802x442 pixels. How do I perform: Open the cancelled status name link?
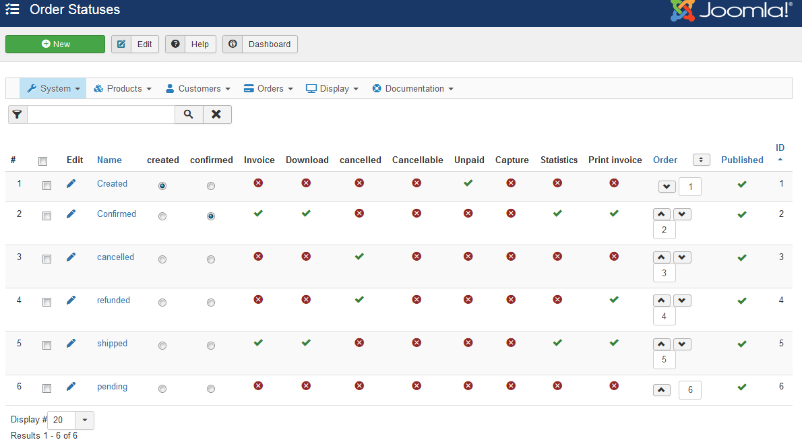tap(115, 257)
